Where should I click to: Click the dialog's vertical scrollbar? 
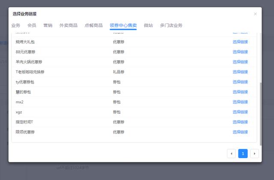coord(261,114)
